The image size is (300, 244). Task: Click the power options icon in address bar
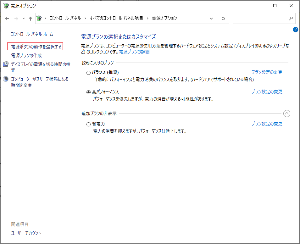[x=39, y=18]
